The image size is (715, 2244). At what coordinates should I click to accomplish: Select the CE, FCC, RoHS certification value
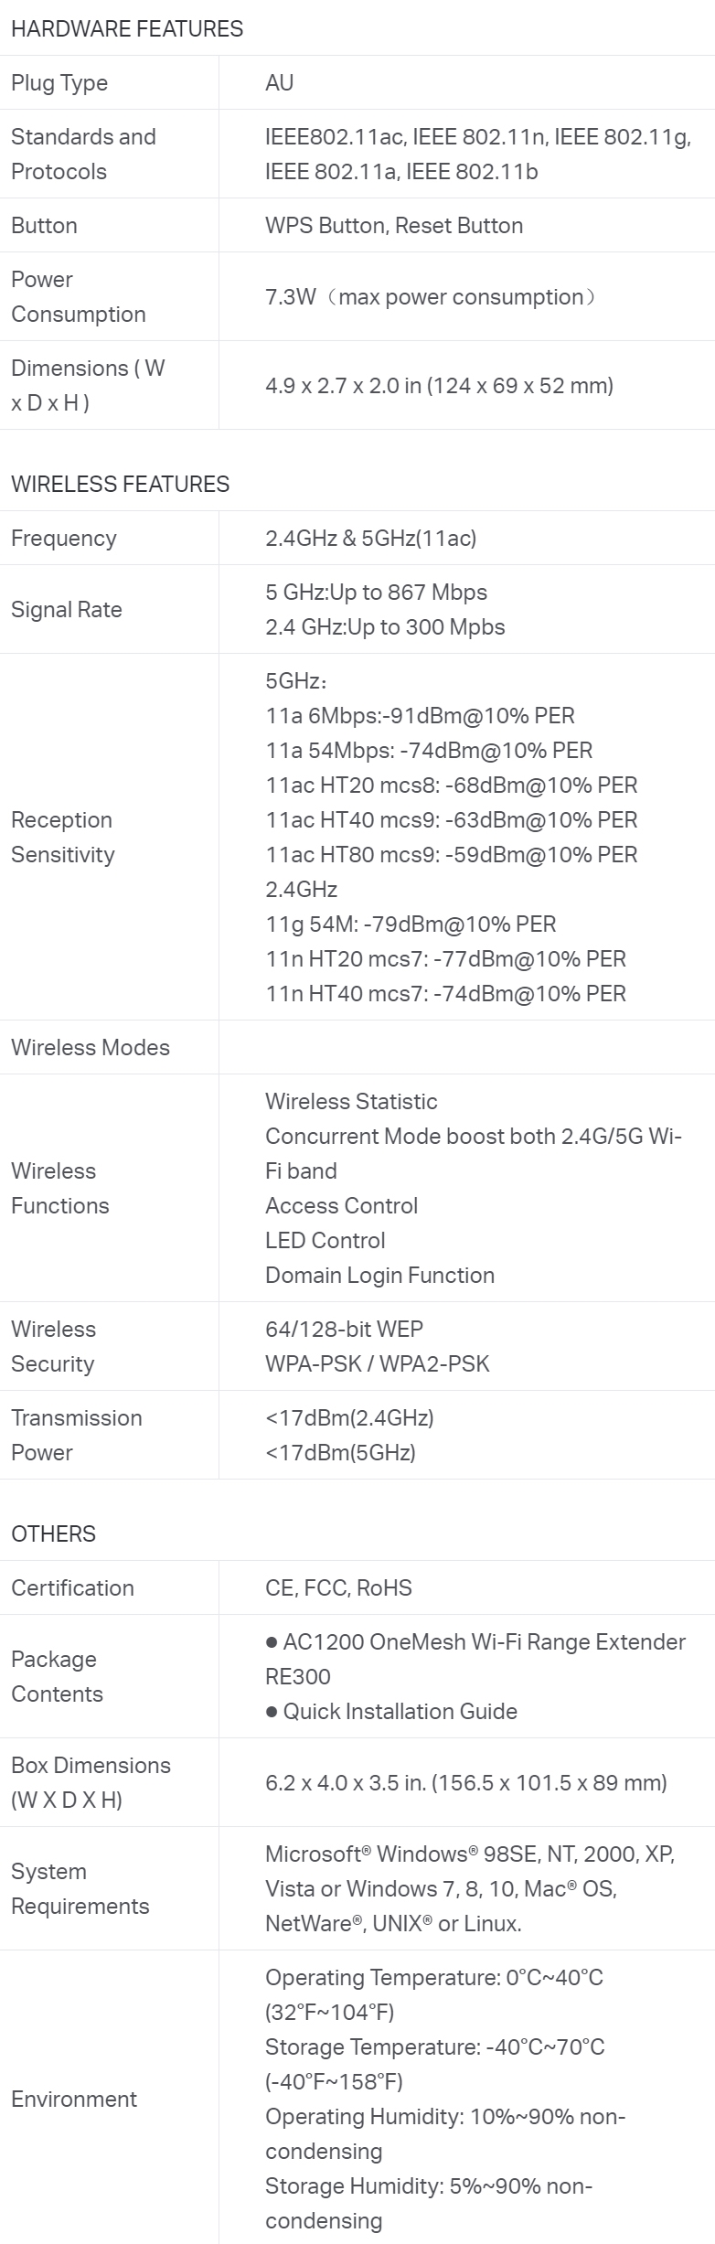338,1587
